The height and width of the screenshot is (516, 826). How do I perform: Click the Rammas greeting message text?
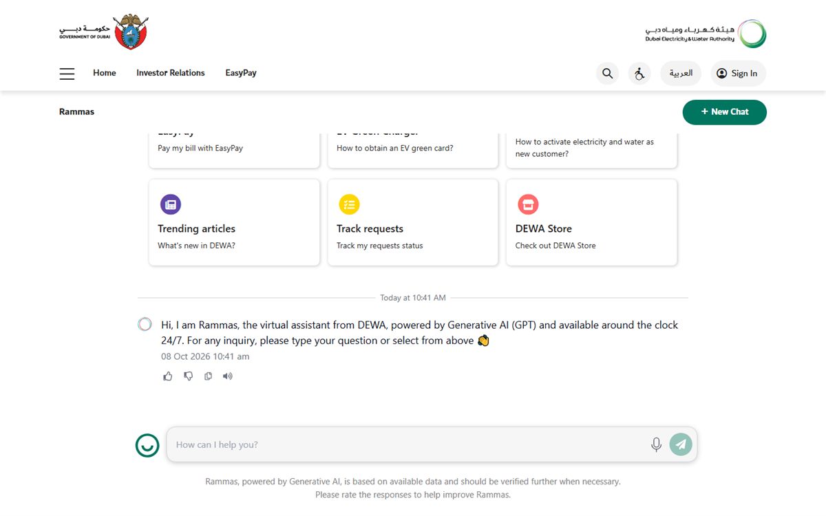[x=420, y=332]
